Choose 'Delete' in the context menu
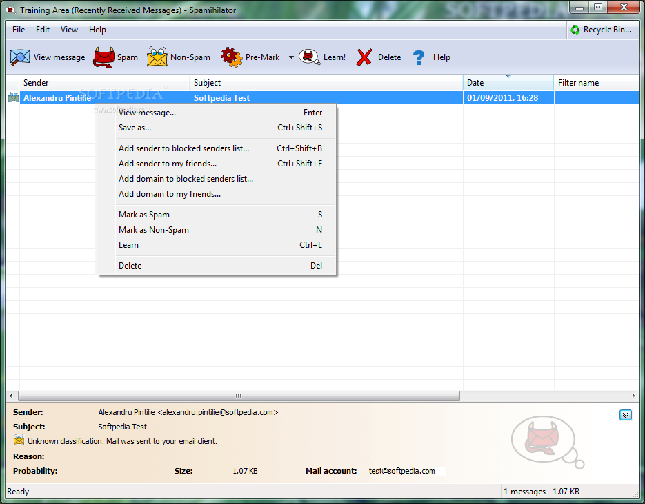 [x=216, y=266]
